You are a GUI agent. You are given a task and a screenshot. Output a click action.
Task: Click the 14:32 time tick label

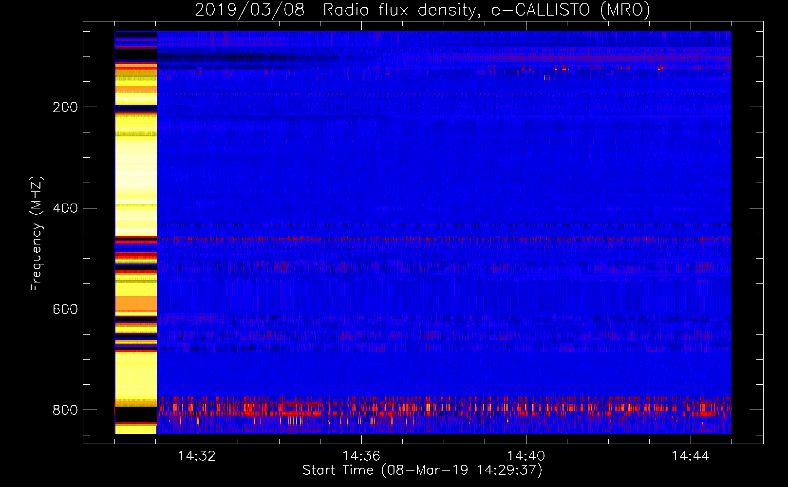click(x=197, y=456)
